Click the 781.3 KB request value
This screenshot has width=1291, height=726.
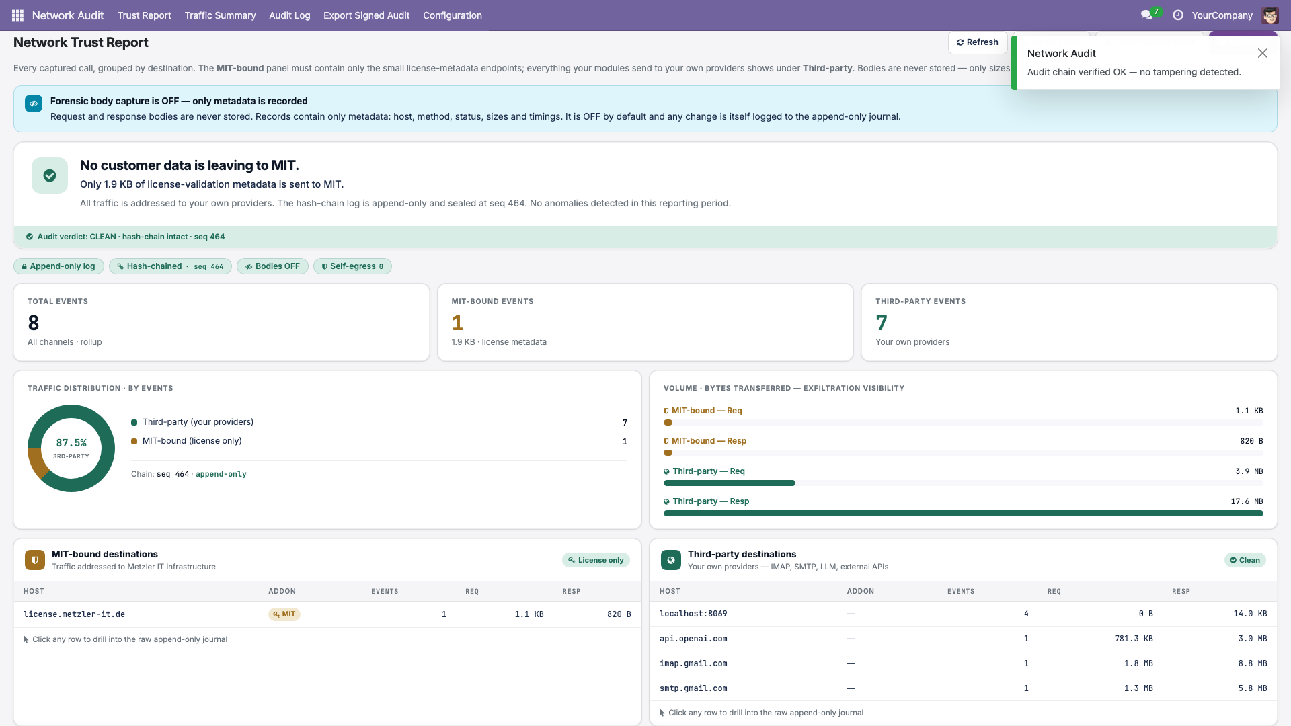(1134, 639)
